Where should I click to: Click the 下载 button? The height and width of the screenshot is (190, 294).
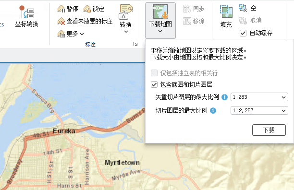pyautogui.click(x=269, y=130)
